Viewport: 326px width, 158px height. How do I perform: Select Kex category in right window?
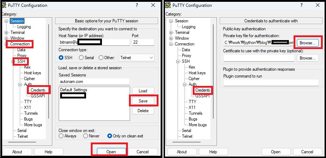(192, 67)
